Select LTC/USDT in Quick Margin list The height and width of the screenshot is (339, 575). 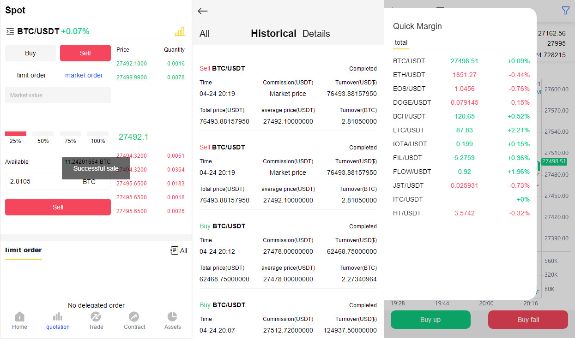tap(461, 130)
